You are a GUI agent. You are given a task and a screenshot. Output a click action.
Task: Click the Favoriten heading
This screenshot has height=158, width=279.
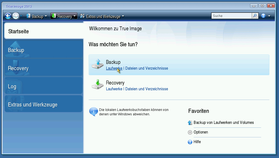point(199,111)
